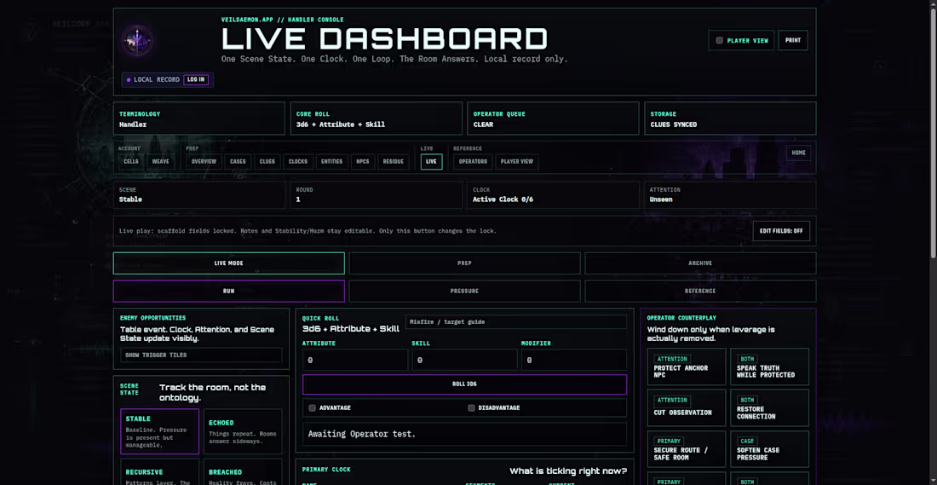Go to Home
This screenshot has height=485, width=937.
(798, 153)
